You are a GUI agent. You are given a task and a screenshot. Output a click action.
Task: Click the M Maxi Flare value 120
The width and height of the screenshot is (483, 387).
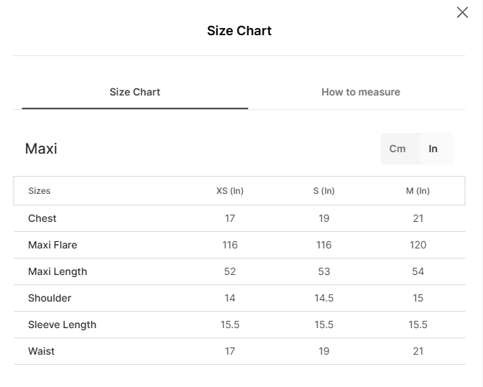418,245
